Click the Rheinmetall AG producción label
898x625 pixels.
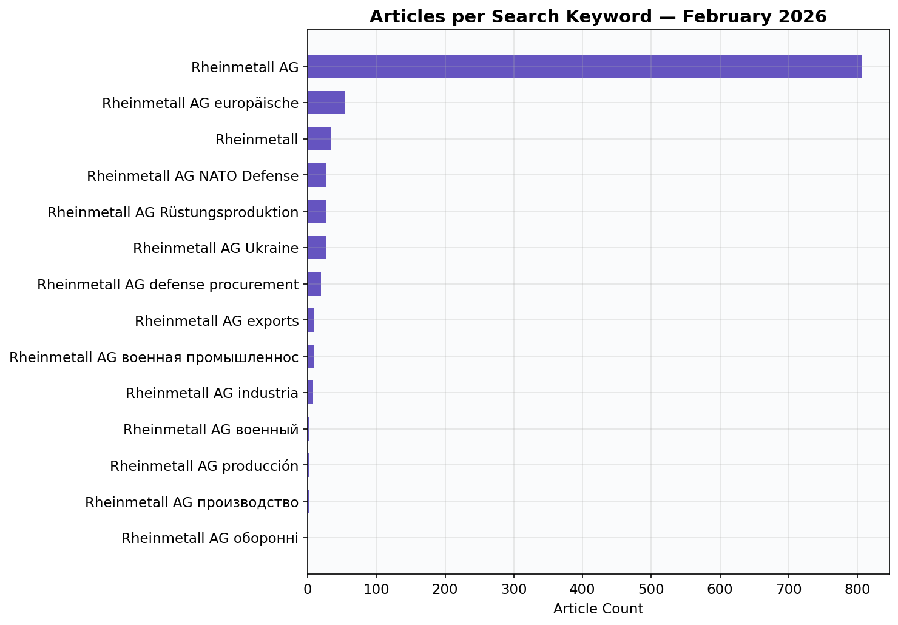(x=205, y=465)
